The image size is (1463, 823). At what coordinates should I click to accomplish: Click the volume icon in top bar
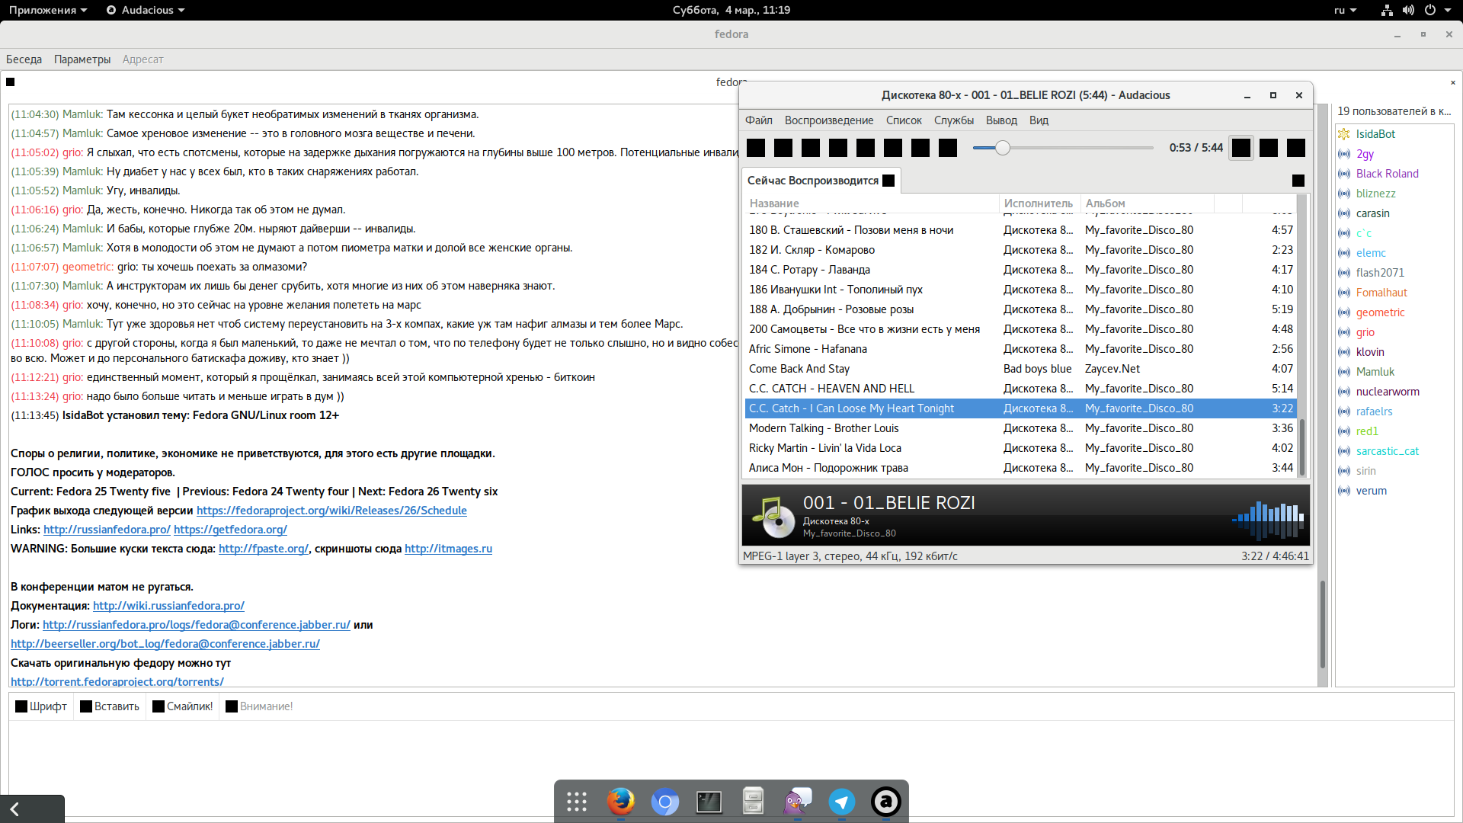(1408, 10)
